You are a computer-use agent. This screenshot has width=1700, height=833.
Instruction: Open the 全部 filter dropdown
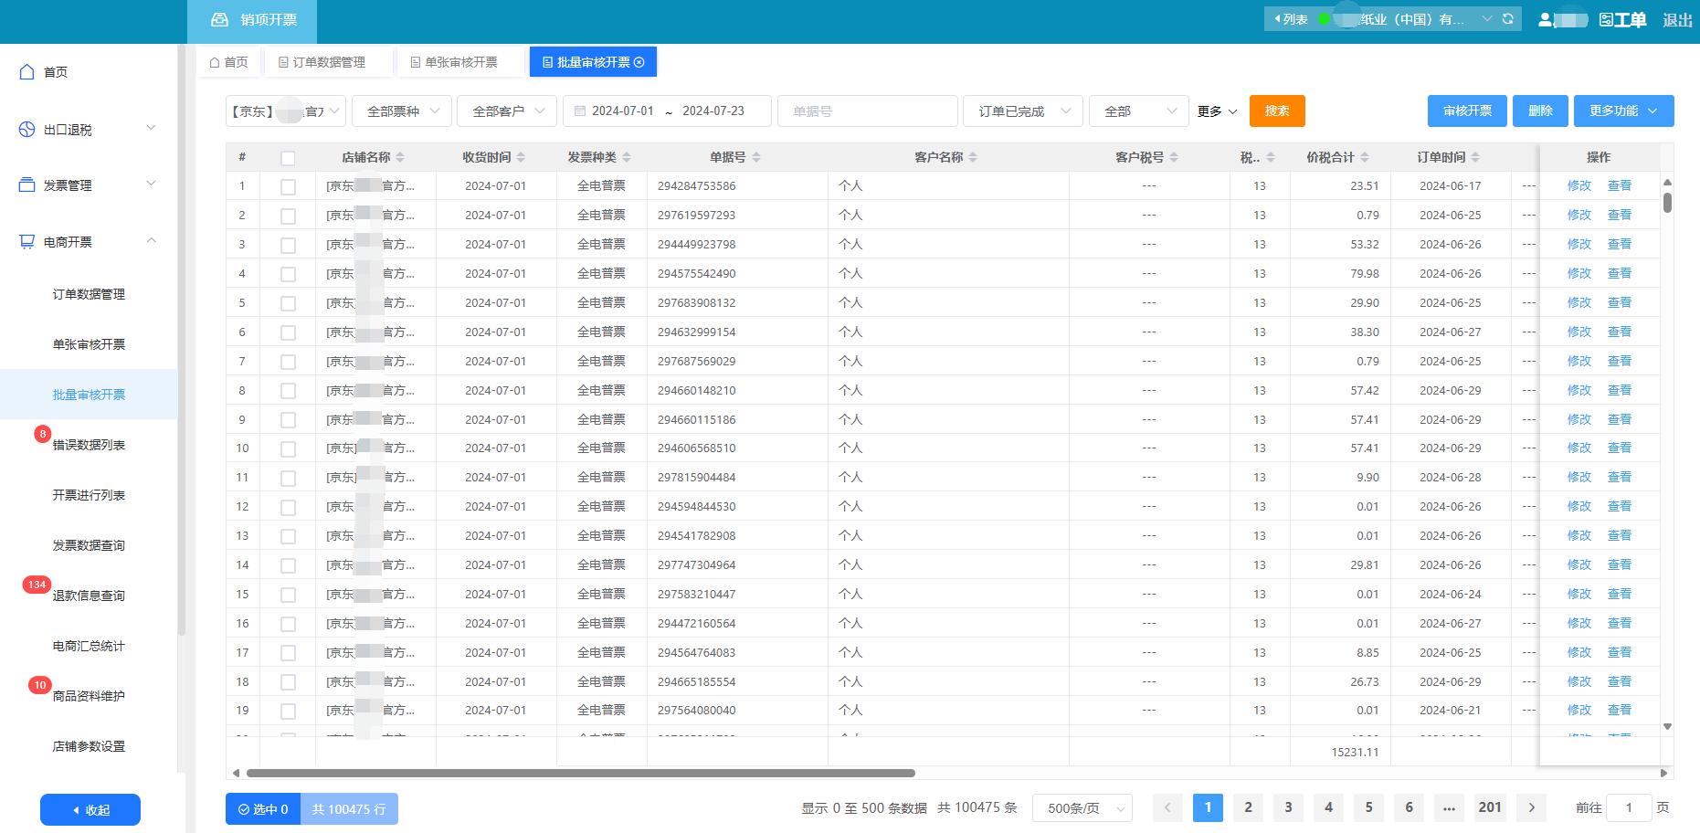click(x=1139, y=111)
